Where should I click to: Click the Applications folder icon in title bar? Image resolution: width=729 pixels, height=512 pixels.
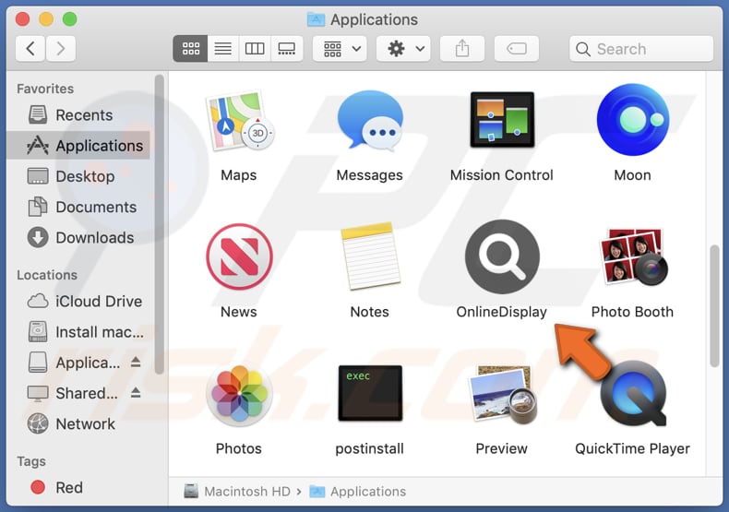click(x=317, y=19)
